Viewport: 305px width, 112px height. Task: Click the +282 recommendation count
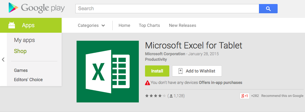point(255,96)
